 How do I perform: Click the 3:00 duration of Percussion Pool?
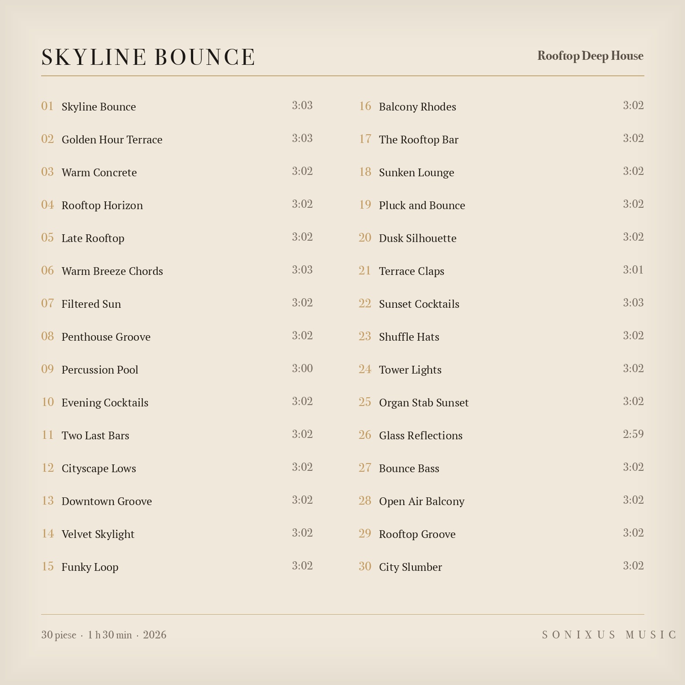[302, 369]
